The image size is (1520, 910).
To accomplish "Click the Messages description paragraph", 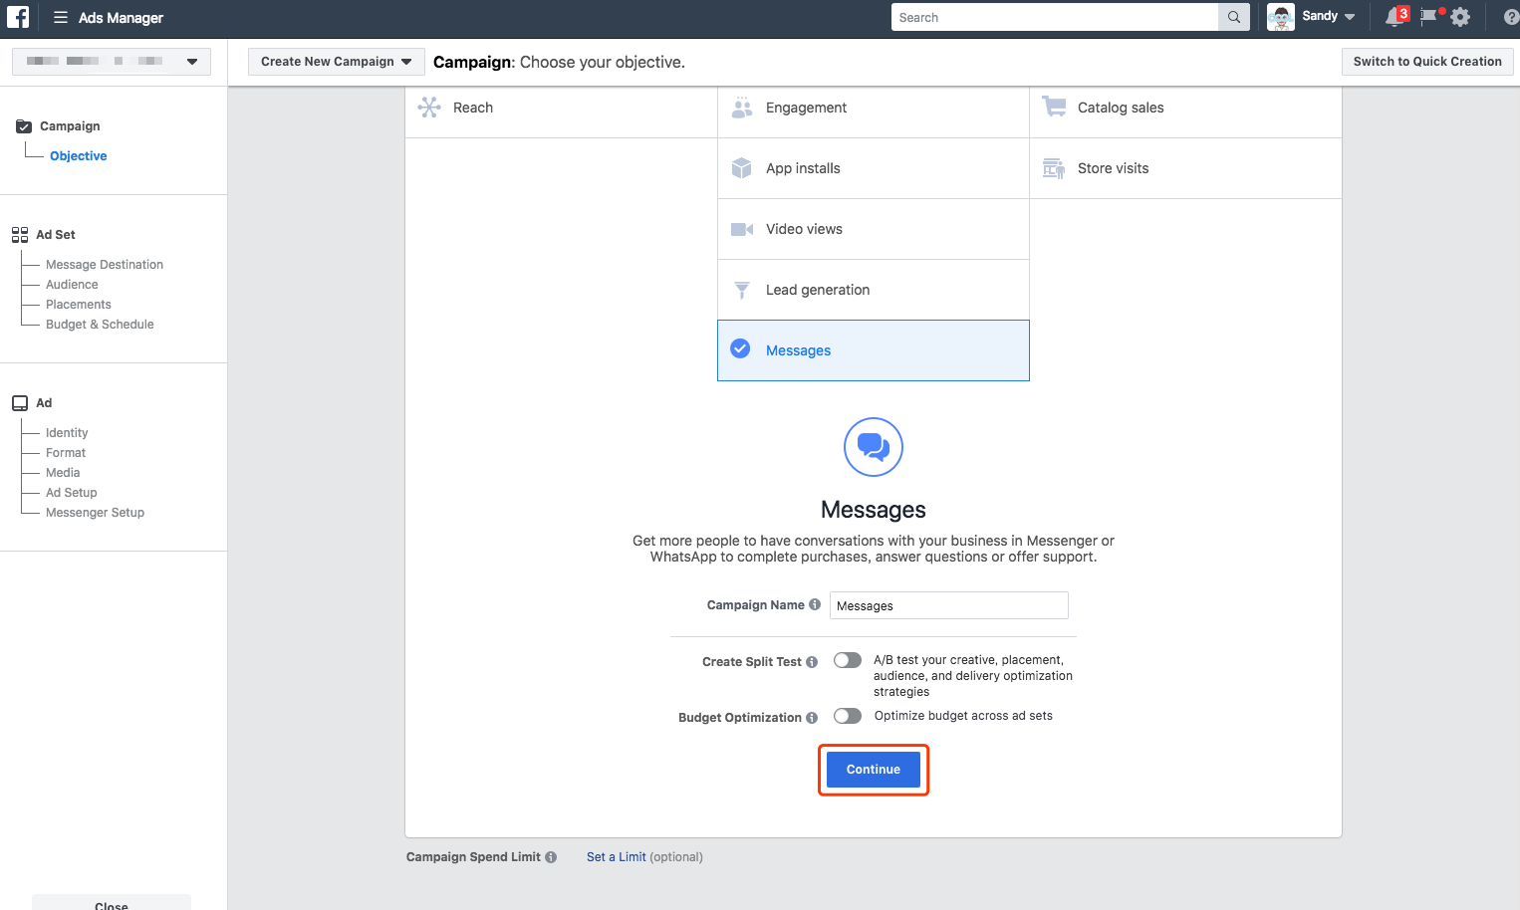I will (x=874, y=549).
